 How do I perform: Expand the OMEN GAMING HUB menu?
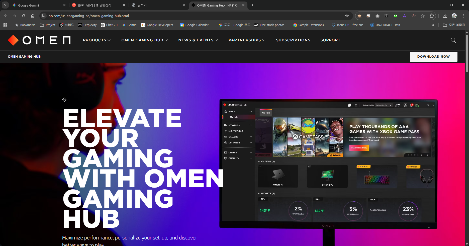(x=145, y=40)
